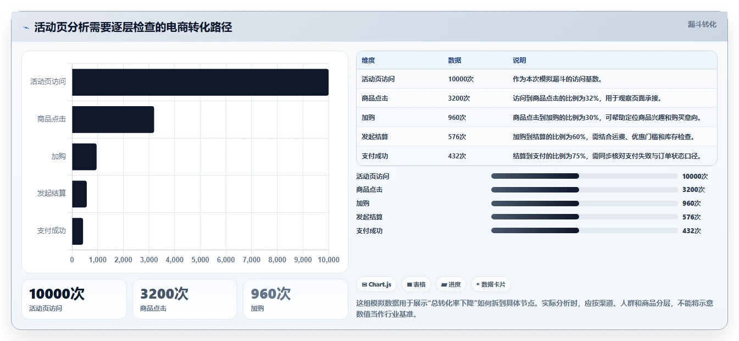Screen dimensions: 739x341
Task: Click the 商品点击 progress bar
Action: tap(584, 190)
